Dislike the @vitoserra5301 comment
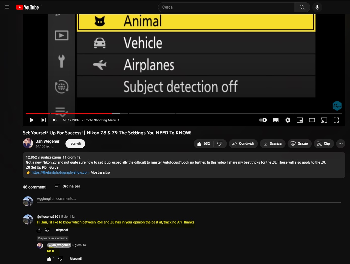This screenshot has height=264, width=350. pyautogui.click(x=47, y=230)
